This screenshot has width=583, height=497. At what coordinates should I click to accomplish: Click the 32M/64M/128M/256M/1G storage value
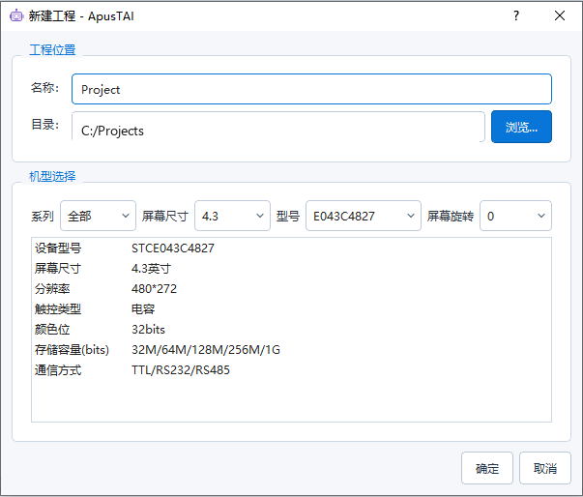click(x=206, y=350)
